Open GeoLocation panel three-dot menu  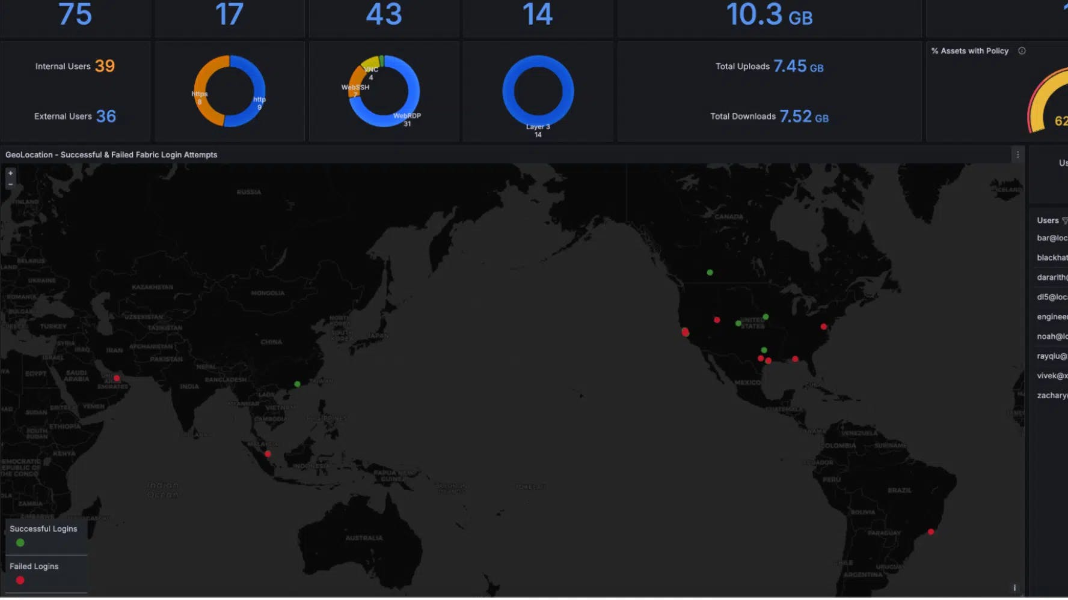[x=1017, y=155]
